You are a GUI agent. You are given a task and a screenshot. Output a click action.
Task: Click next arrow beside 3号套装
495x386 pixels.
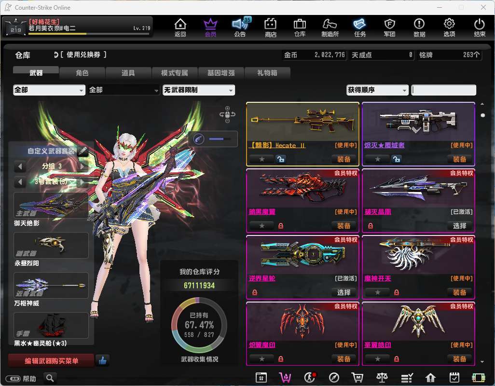pos(82,181)
